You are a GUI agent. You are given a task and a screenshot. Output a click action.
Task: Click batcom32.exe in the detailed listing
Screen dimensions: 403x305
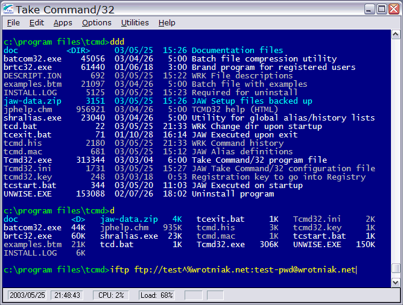[x=33, y=59]
